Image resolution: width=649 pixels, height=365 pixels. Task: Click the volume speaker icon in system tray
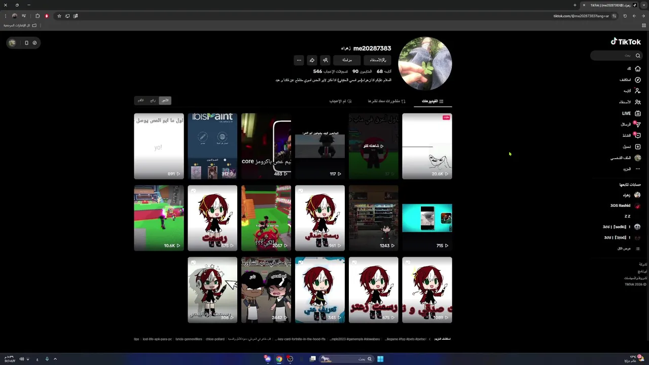21,359
